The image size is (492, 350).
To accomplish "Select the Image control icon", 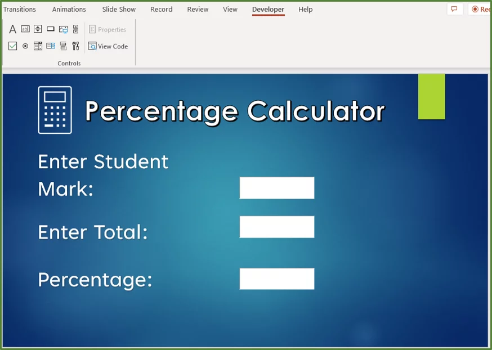I will pyautogui.click(x=64, y=29).
